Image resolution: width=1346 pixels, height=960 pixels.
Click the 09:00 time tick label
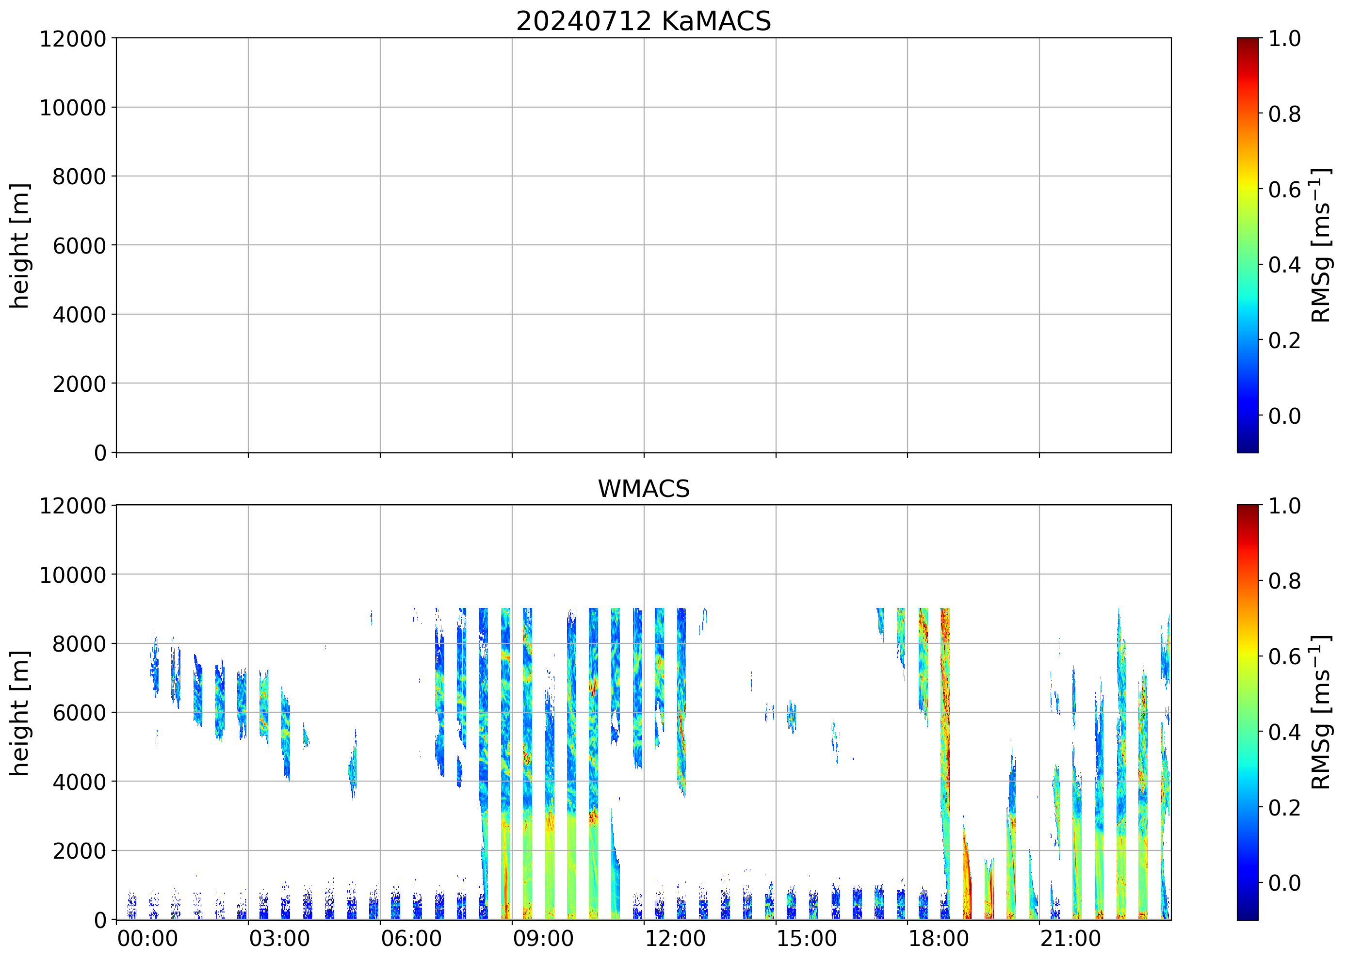(x=543, y=938)
